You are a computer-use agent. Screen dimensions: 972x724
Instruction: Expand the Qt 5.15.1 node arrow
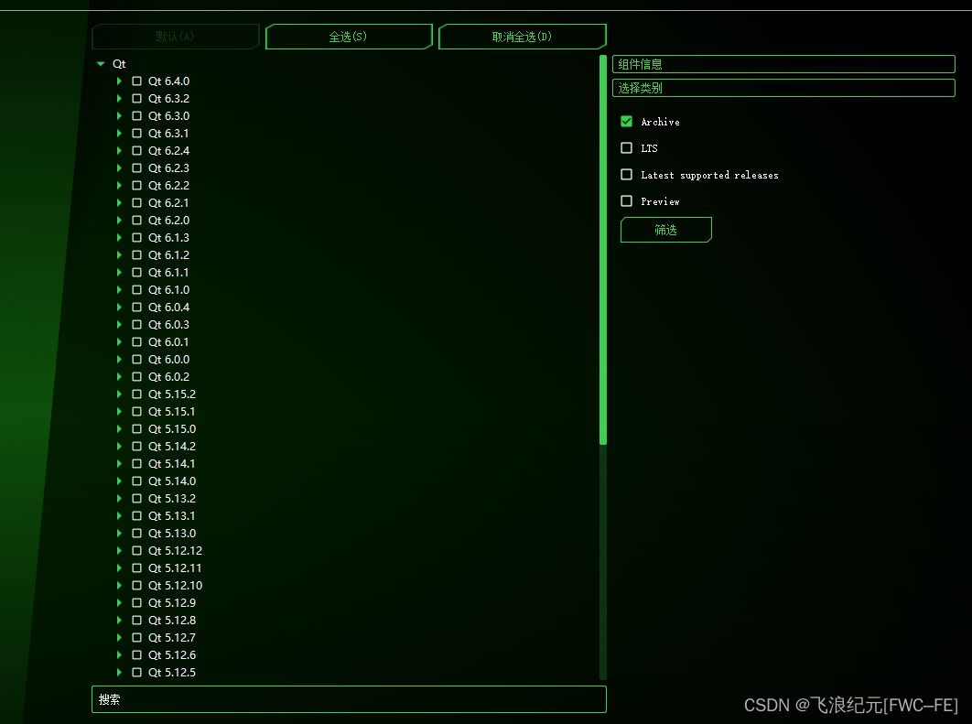point(119,412)
